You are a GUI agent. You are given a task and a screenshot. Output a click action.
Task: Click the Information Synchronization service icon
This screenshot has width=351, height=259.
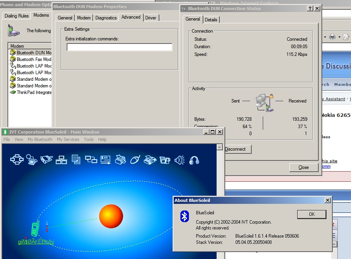(91, 160)
